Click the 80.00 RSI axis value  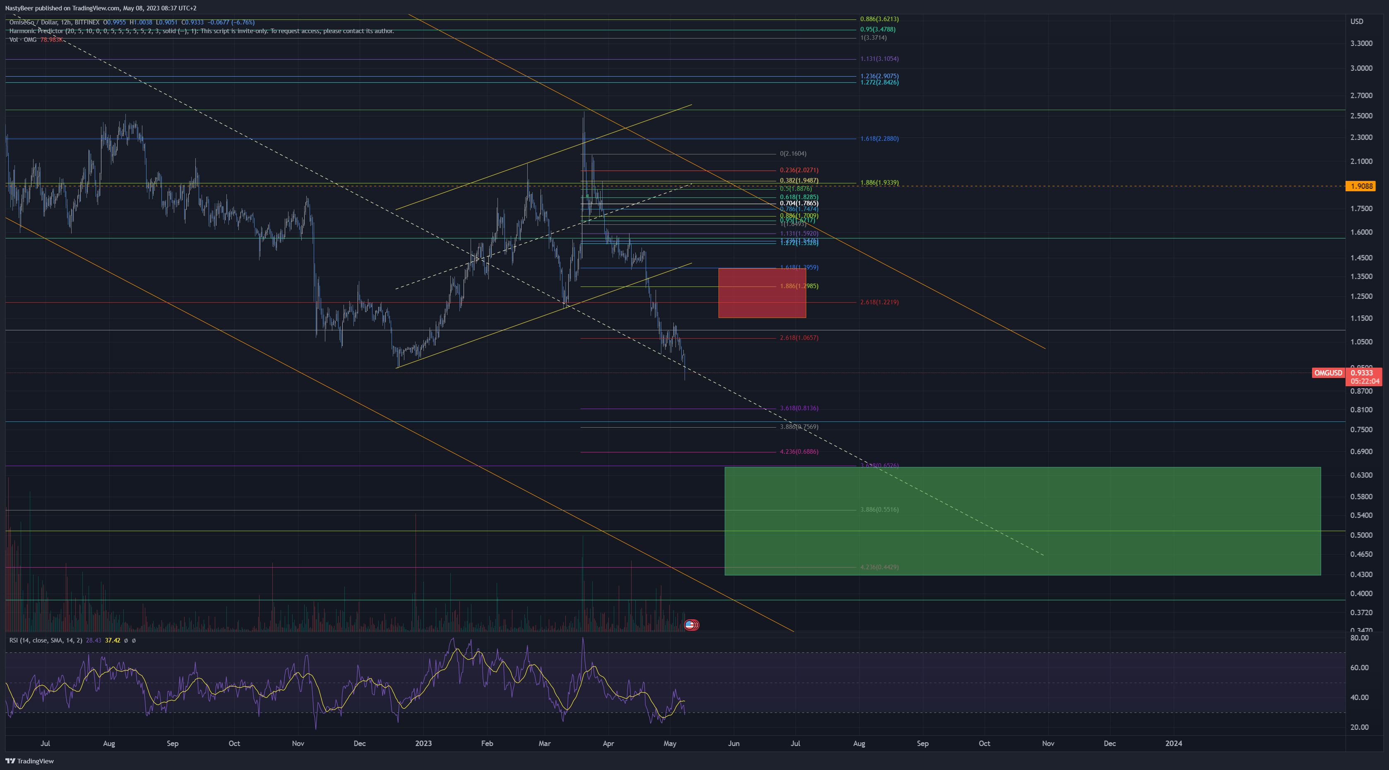click(x=1359, y=638)
